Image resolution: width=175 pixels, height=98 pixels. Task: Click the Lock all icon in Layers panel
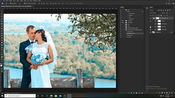[x=161, y=16]
